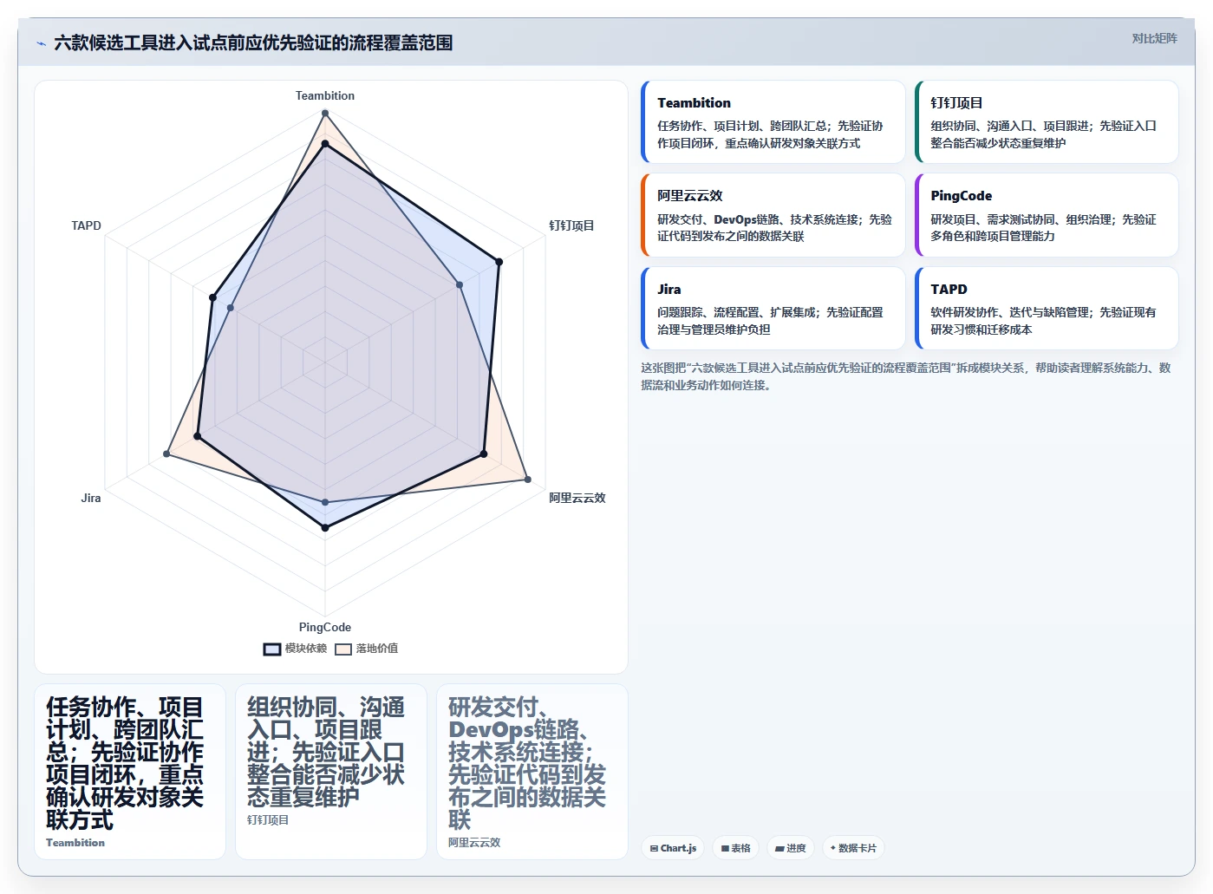Click the Chart.js tag
This screenshot has height=894, width=1213.
673,848
